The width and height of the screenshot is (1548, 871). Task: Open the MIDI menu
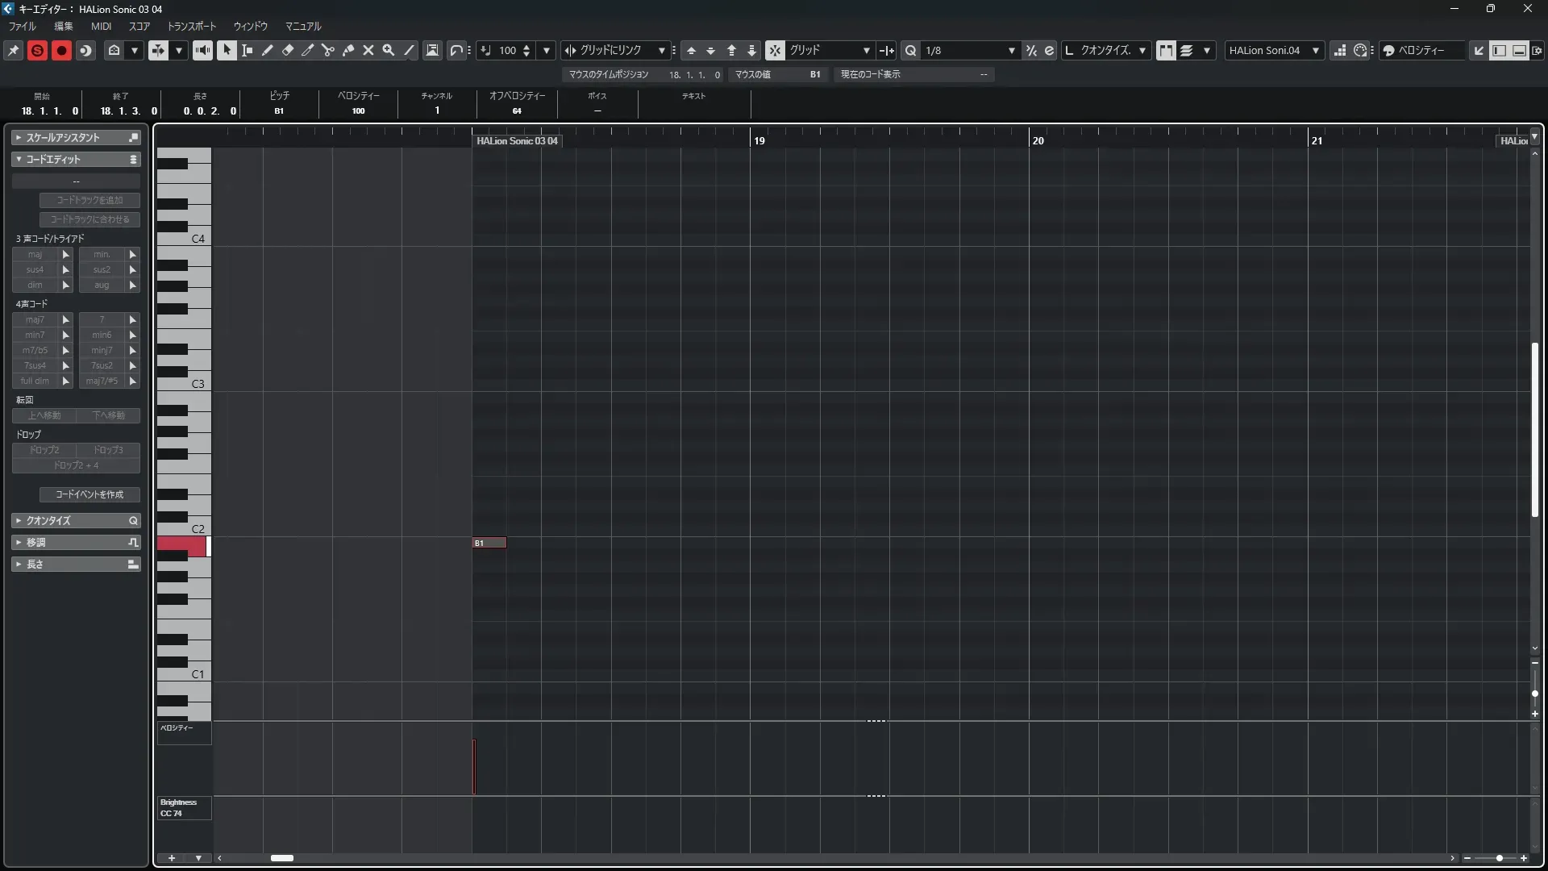coord(101,27)
